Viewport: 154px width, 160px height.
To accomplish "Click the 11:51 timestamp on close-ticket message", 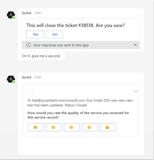I will (38, 13).
